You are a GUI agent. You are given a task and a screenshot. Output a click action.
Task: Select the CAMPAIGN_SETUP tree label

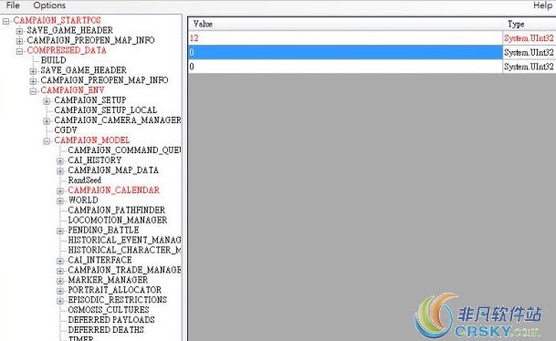[x=90, y=100]
